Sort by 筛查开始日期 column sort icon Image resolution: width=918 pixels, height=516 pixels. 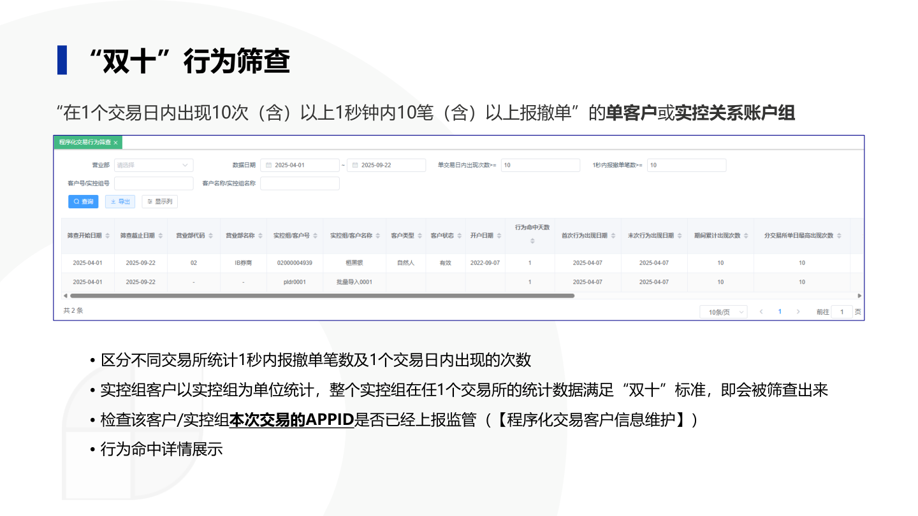tap(108, 236)
